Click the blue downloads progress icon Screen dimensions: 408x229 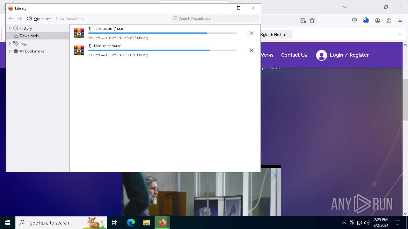tap(366, 20)
